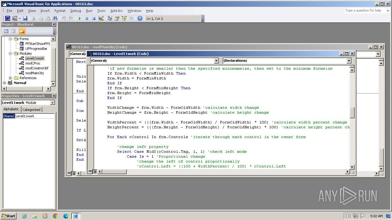Select FPStartShowFPS form in tree
The height and width of the screenshot is (220, 392).
[38, 44]
